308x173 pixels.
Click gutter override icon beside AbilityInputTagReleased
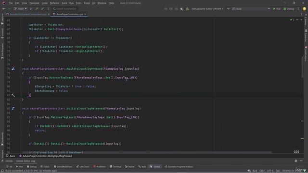13,108
